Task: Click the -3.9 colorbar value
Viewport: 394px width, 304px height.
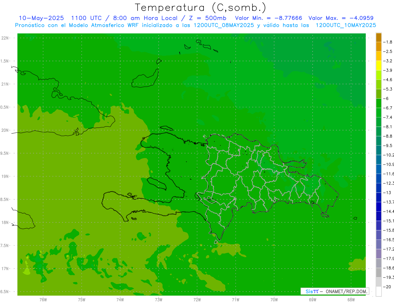Action: pos(388,70)
